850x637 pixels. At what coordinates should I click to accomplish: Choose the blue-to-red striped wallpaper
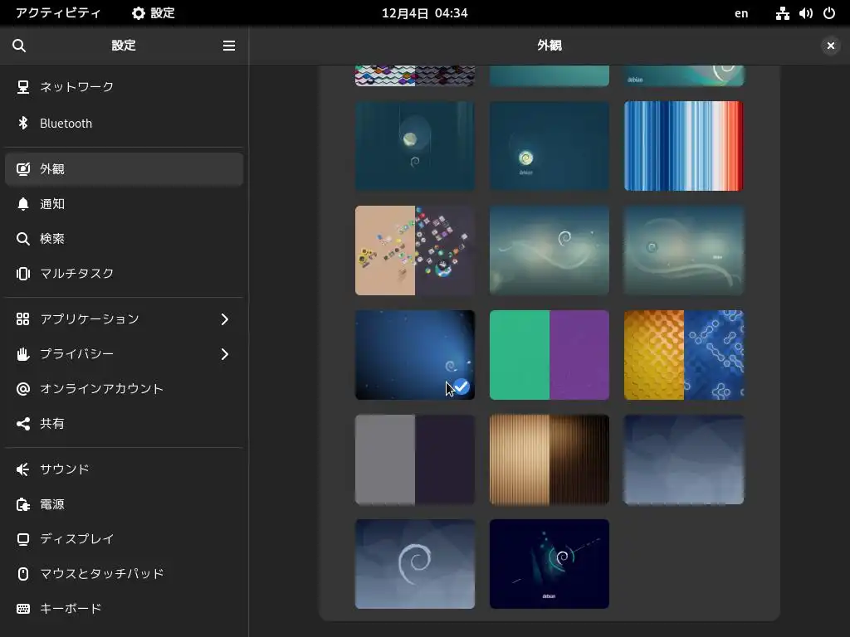pos(684,146)
